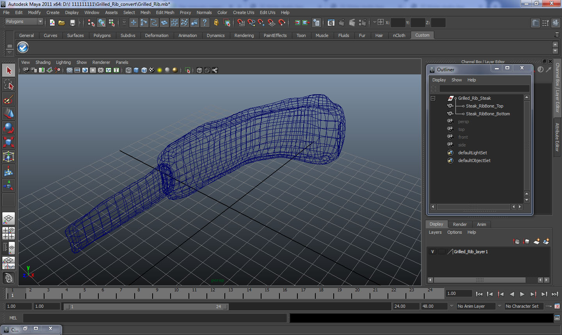The height and width of the screenshot is (335, 562).
Task: Pick the Rotate tool sphere icon
Action: pyautogui.click(x=9, y=128)
